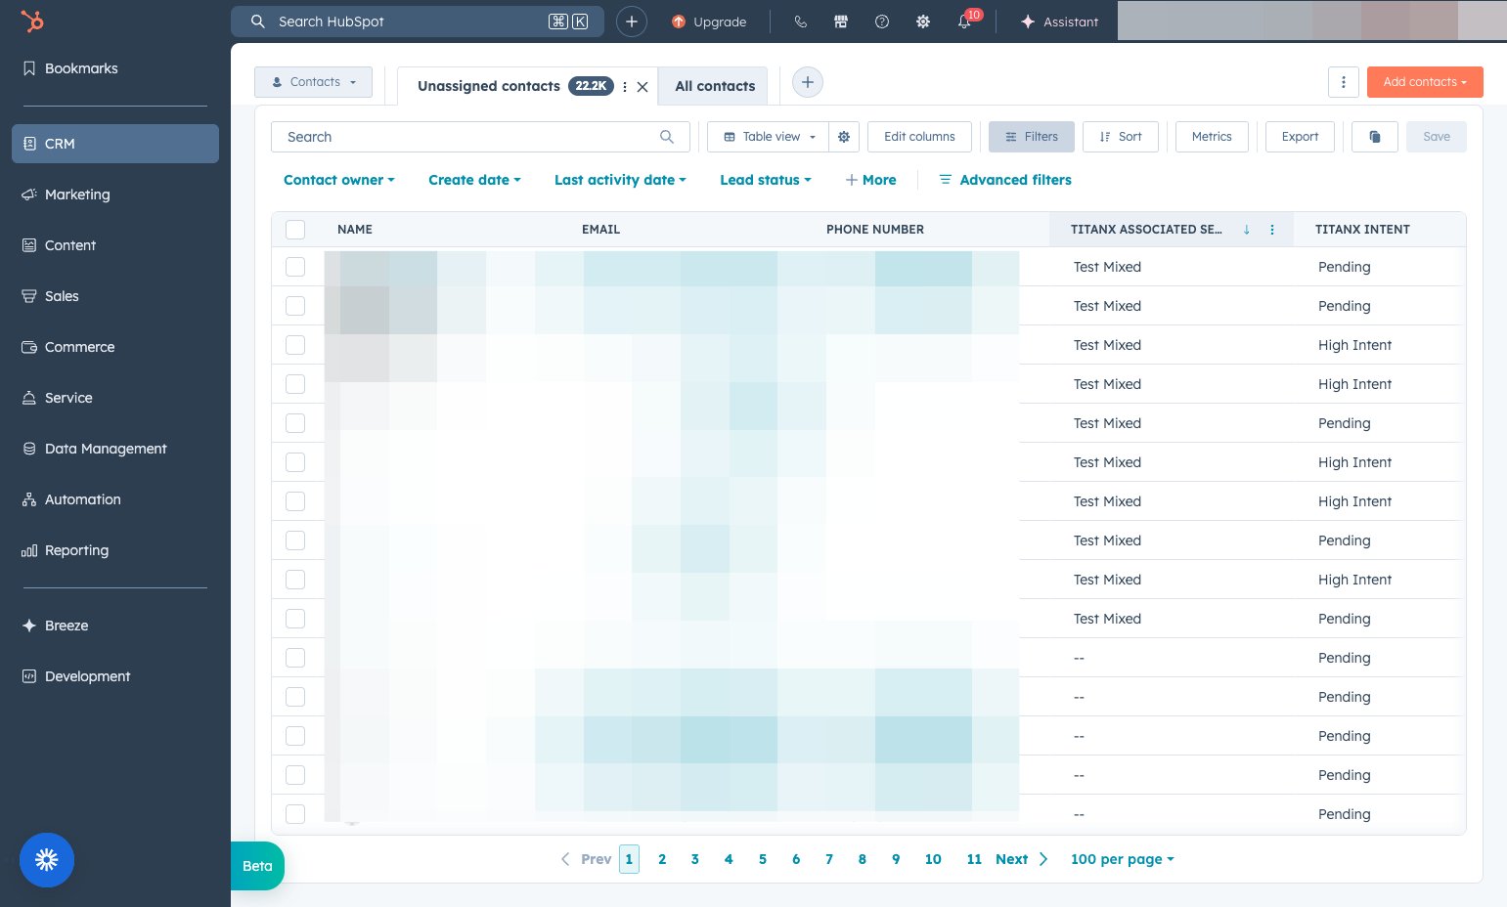Click the blue round help widget button

47,860
